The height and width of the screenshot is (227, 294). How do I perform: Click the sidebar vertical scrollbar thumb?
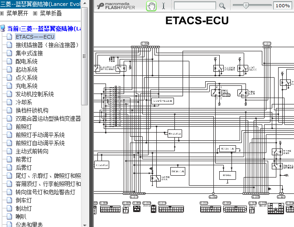[x=85, y=56]
